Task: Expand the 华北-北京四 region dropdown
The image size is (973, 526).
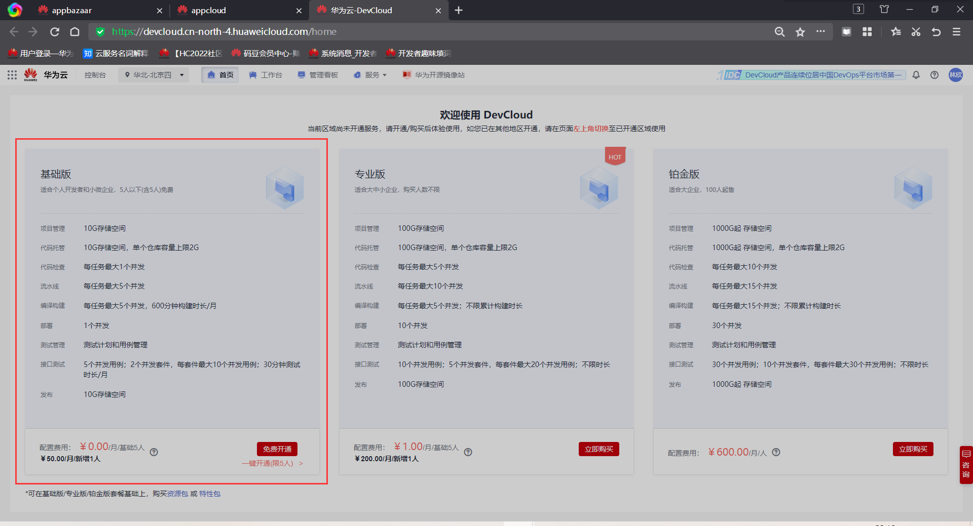Action: [154, 75]
